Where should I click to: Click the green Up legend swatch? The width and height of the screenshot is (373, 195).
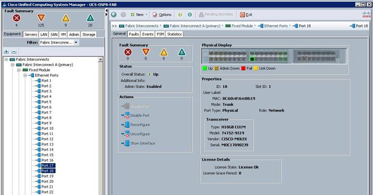(204, 69)
